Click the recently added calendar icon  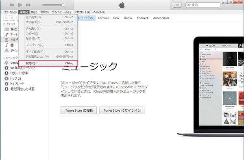[x=7, y=29]
